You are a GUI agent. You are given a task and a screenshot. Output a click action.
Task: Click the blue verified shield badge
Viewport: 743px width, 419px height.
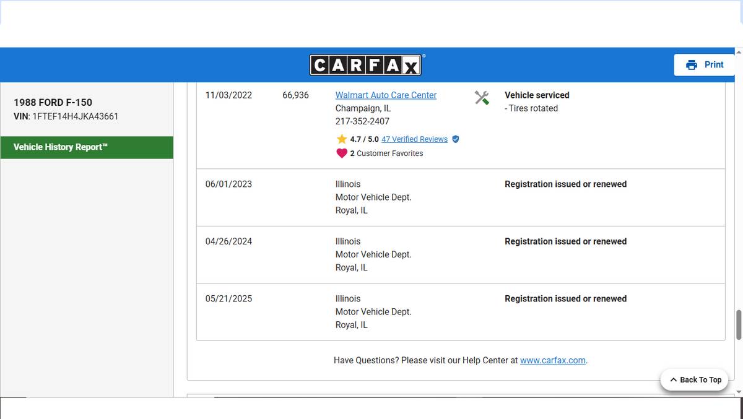456,139
